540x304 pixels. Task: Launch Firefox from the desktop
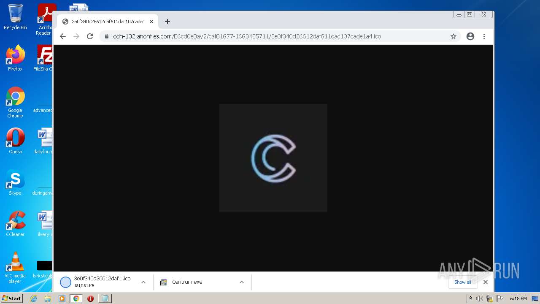(15, 58)
